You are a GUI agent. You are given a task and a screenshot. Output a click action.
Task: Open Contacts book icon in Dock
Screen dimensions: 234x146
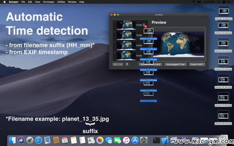pos(56,140)
